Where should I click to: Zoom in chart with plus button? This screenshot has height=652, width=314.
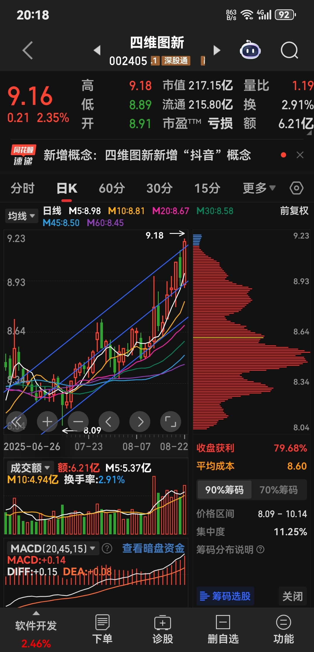pyautogui.click(x=47, y=422)
